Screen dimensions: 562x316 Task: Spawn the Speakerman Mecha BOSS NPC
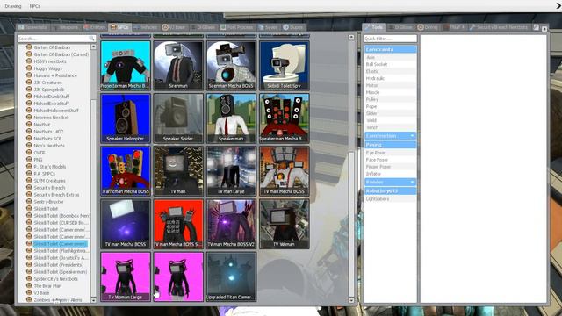[285, 118]
